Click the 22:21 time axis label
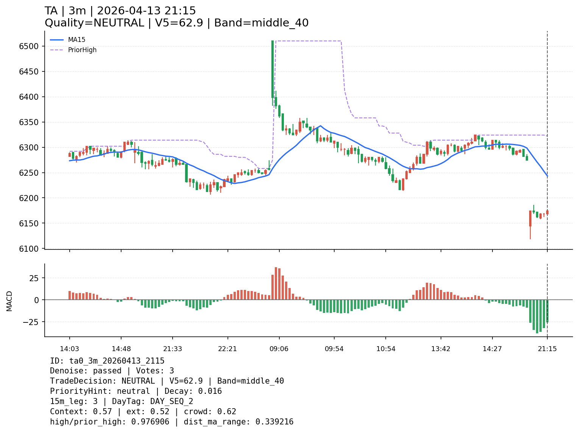 pos(227,349)
